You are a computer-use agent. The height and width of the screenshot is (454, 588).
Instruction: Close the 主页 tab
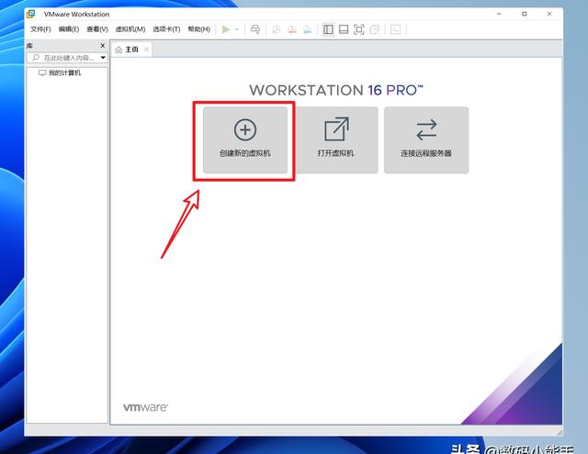point(146,50)
